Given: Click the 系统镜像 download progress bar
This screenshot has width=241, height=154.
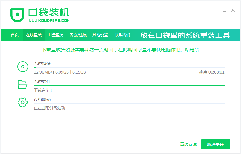Looking at the screenshot, I should coord(129,68).
